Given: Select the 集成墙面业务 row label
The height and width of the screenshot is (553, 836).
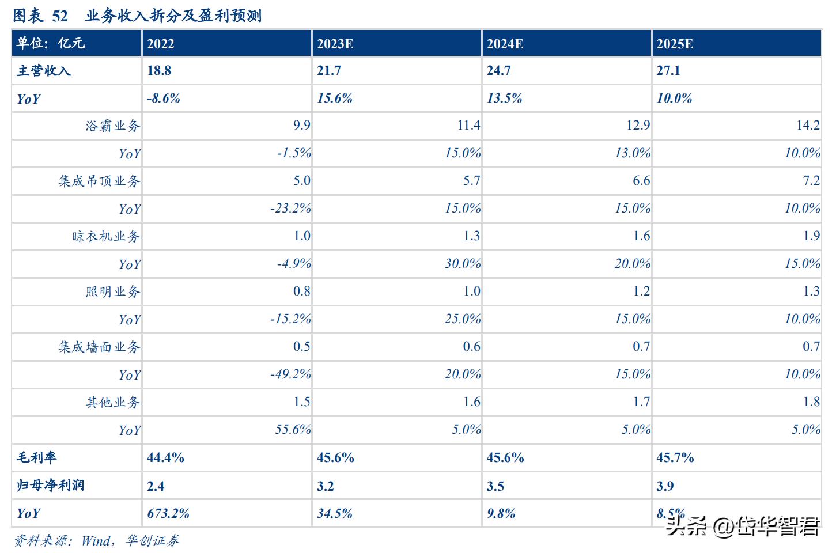Looking at the screenshot, I should (99, 347).
